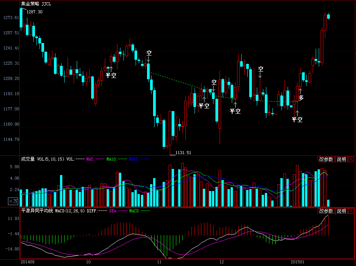This screenshot has width=356, height=266.
Task: Click MACD axis label -14.80
Action: click(x=12, y=249)
